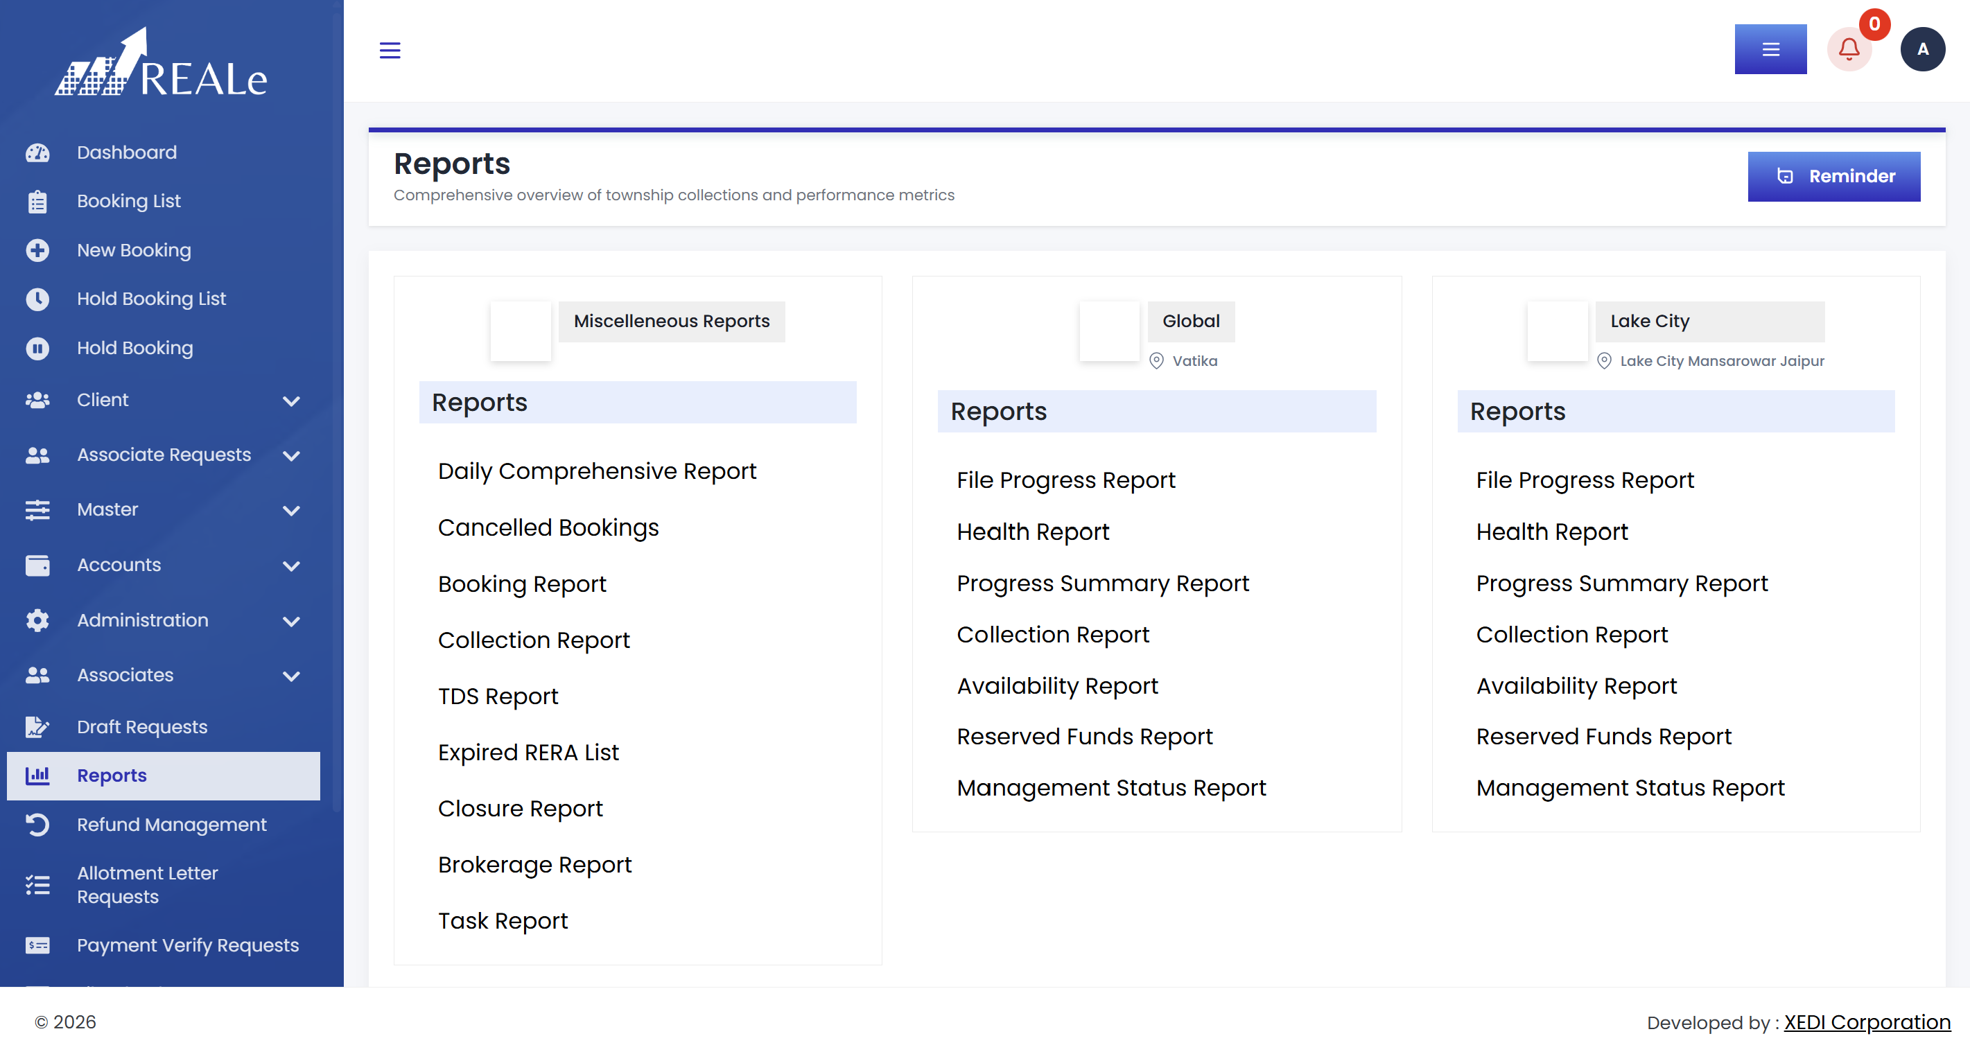Expand the Accounts submenu chevron

tap(291, 566)
